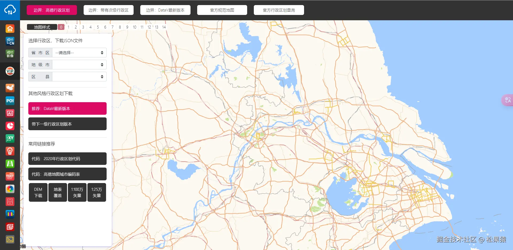The height and width of the screenshot is (250, 513).
Task: Open the yellow terminal console icon
Action: pos(10,239)
